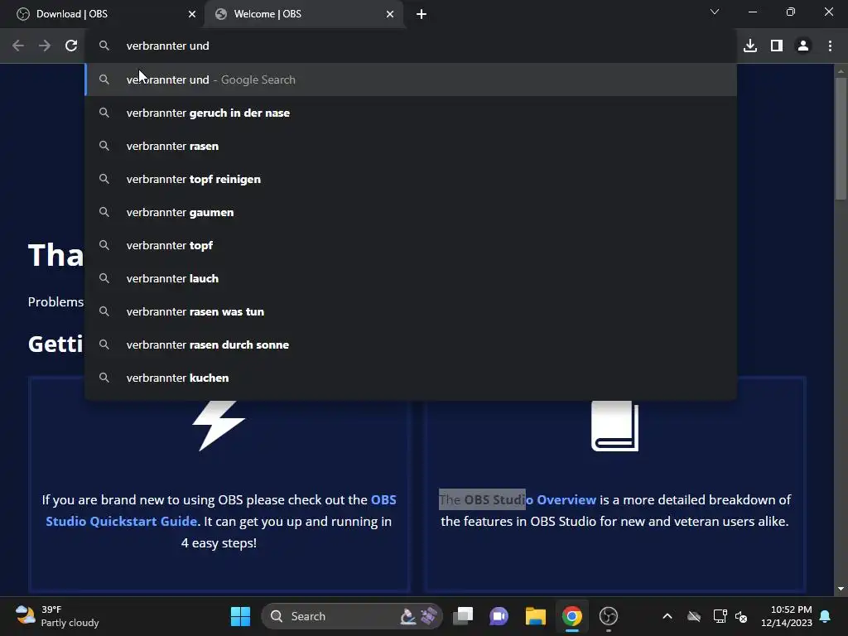The width and height of the screenshot is (848, 636).
Task: Open Google Chrome from taskbar
Action: [571, 616]
